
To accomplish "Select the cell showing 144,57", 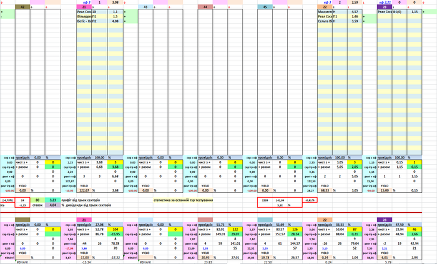I will 295,243.
